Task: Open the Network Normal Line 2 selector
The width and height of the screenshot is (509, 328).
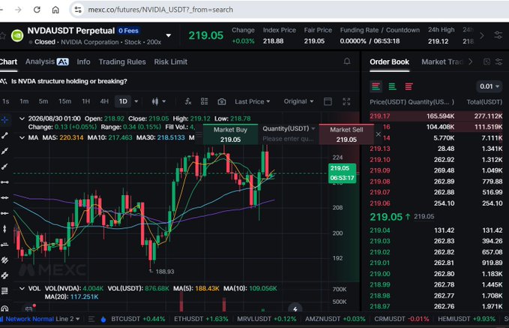Action: [40, 319]
